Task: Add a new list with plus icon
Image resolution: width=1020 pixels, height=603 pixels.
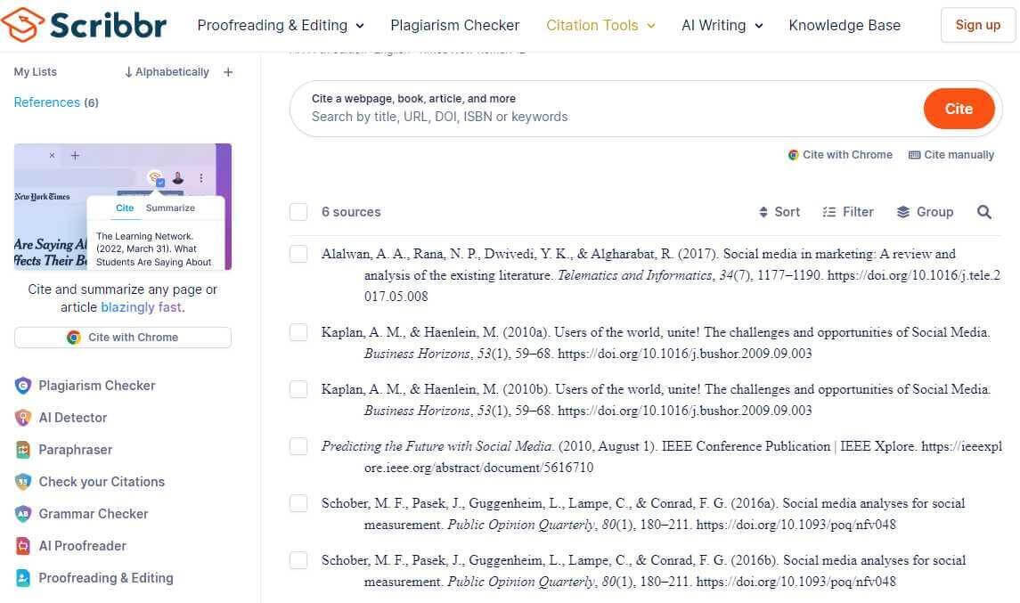Action: pyautogui.click(x=228, y=72)
